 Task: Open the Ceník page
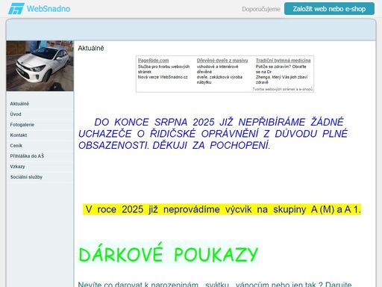(x=16, y=146)
